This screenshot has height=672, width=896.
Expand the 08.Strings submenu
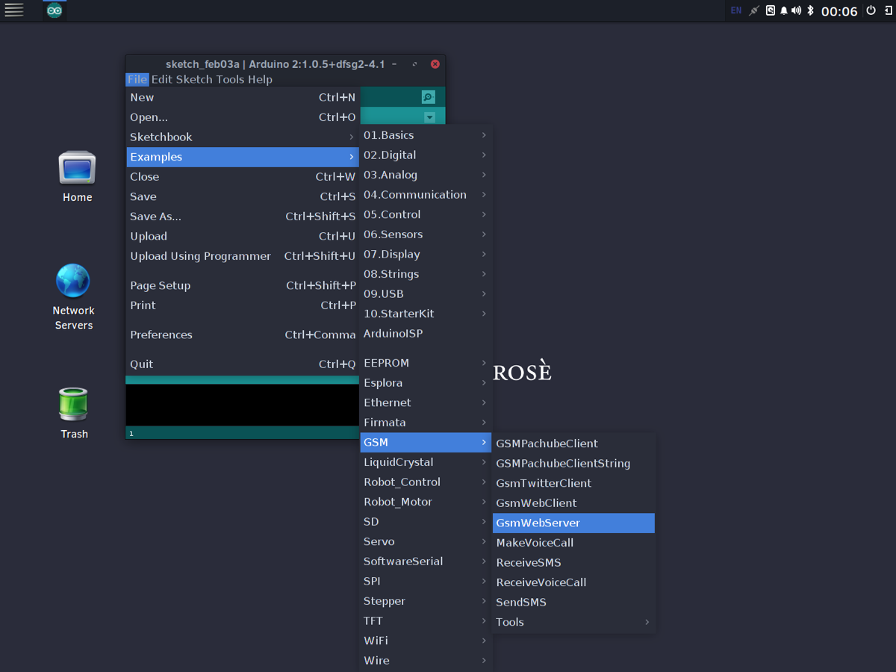[426, 274]
